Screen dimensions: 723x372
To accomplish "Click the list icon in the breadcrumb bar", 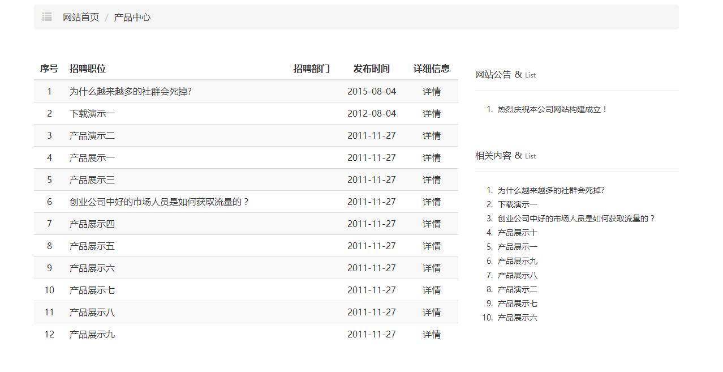I will point(47,17).
